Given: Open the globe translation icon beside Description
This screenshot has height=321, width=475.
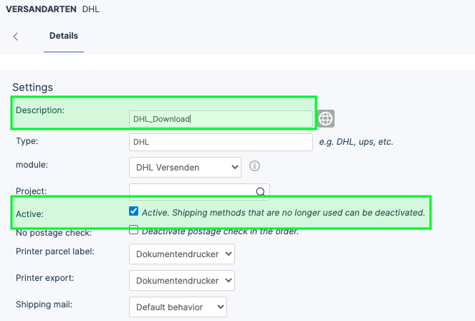Looking at the screenshot, I should click(x=326, y=118).
